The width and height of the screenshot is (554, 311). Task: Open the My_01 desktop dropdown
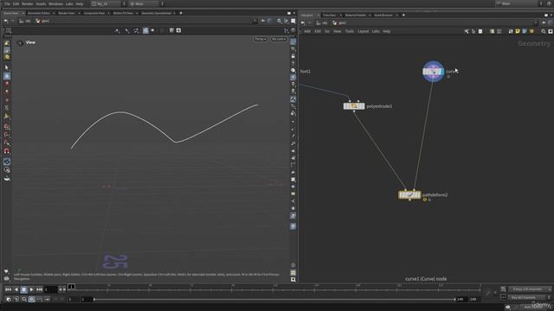pos(106,3)
